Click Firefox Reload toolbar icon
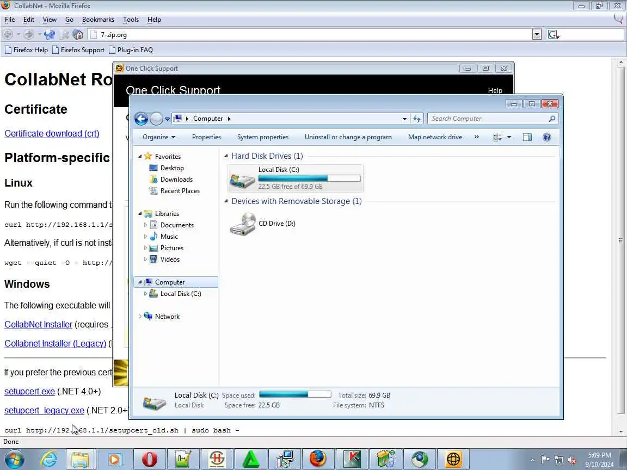The width and height of the screenshot is (627, 470). 50,35
